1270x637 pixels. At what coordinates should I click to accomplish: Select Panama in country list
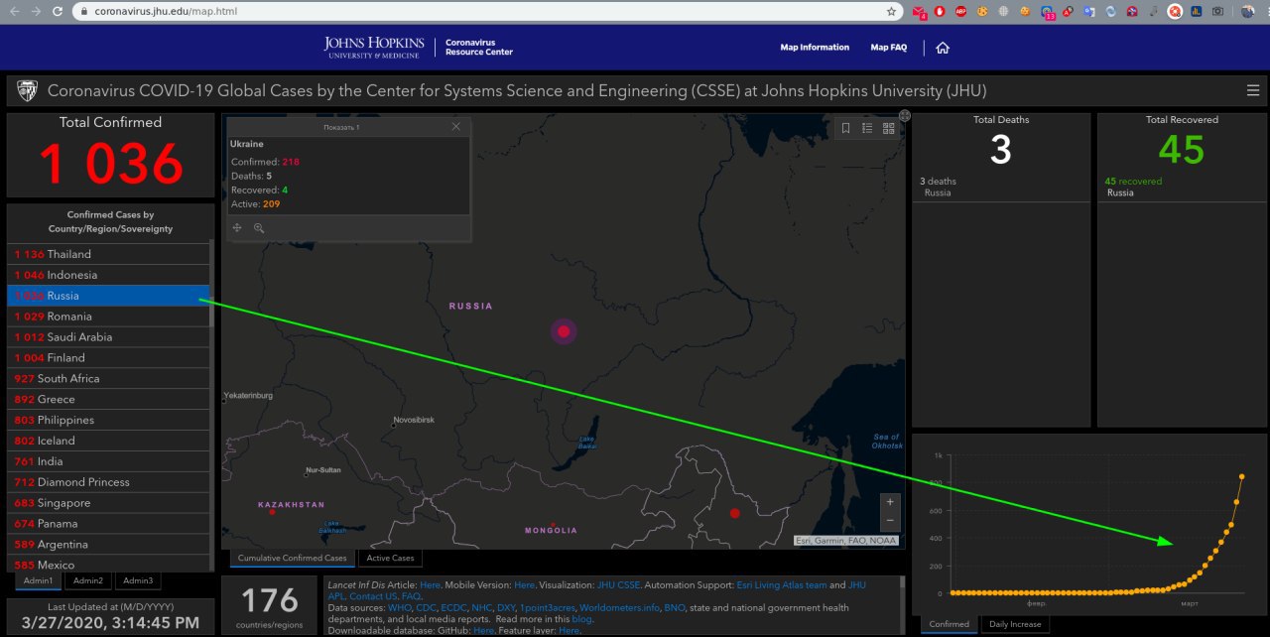[108, 524]
